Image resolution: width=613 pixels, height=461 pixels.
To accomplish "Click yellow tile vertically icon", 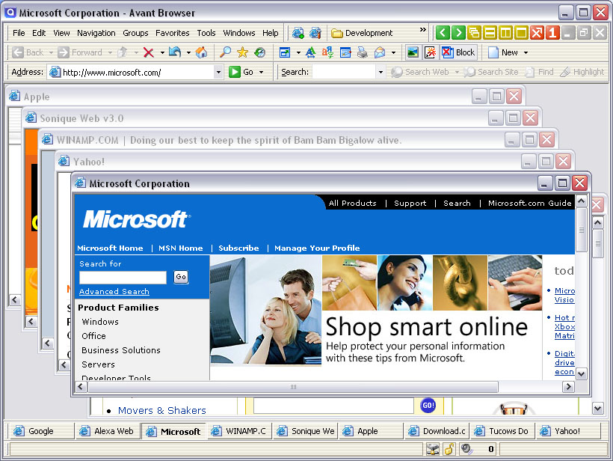I will (x=505, y=32).
